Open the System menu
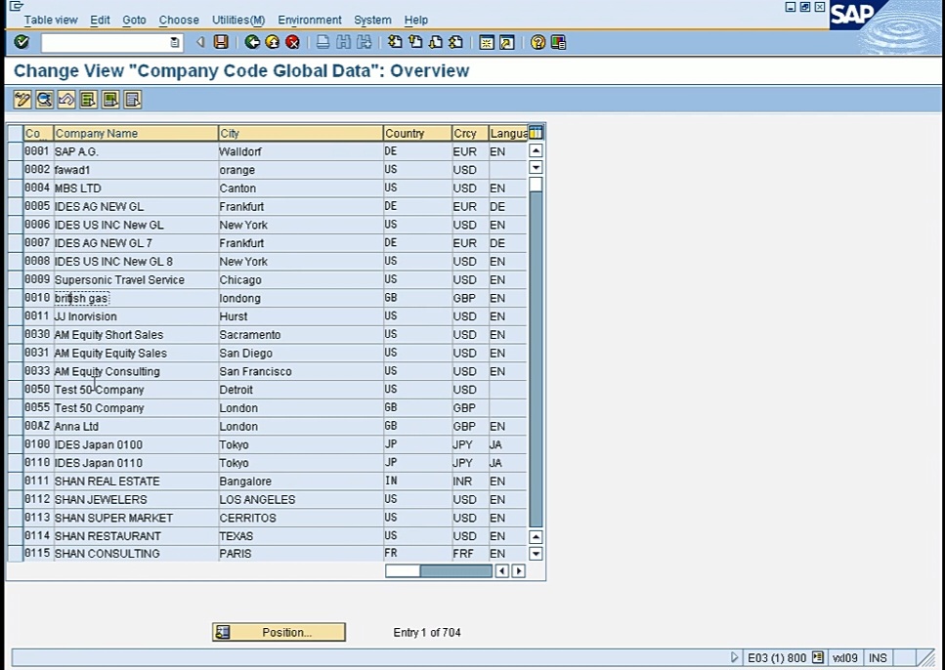 point(372,20)
